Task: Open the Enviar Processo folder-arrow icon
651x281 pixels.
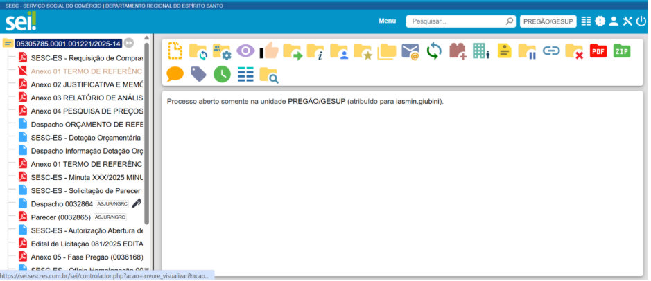Action: (x=293, y=51)
